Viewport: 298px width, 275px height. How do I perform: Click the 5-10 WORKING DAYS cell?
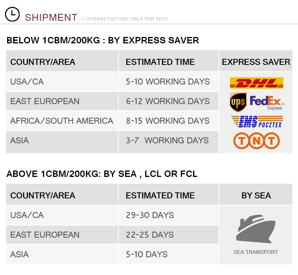[x=167, y=81]
